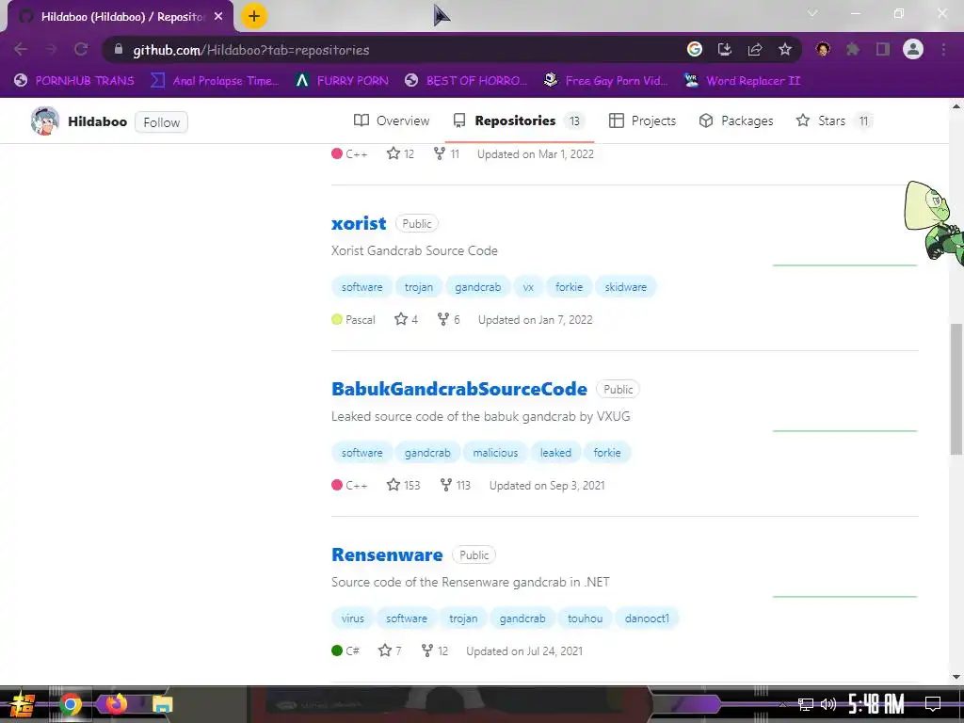
Task: Click the Pascal language color dot
Action: coord(337,319)
